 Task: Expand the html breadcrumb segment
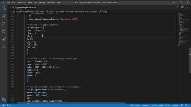(41, 12)
